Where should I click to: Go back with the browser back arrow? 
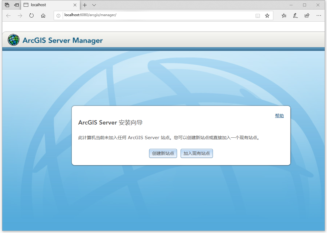pos(8,16)
